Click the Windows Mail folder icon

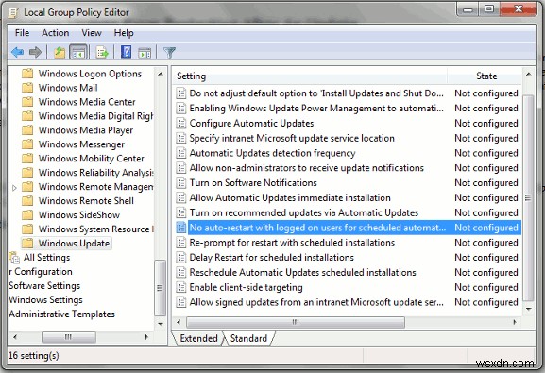[x=27, y=88]
